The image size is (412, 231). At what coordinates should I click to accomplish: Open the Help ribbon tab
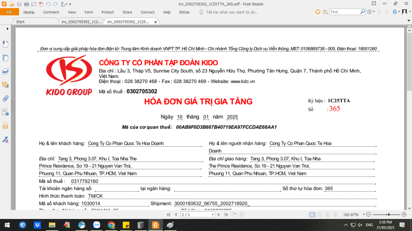click(167, 12)
